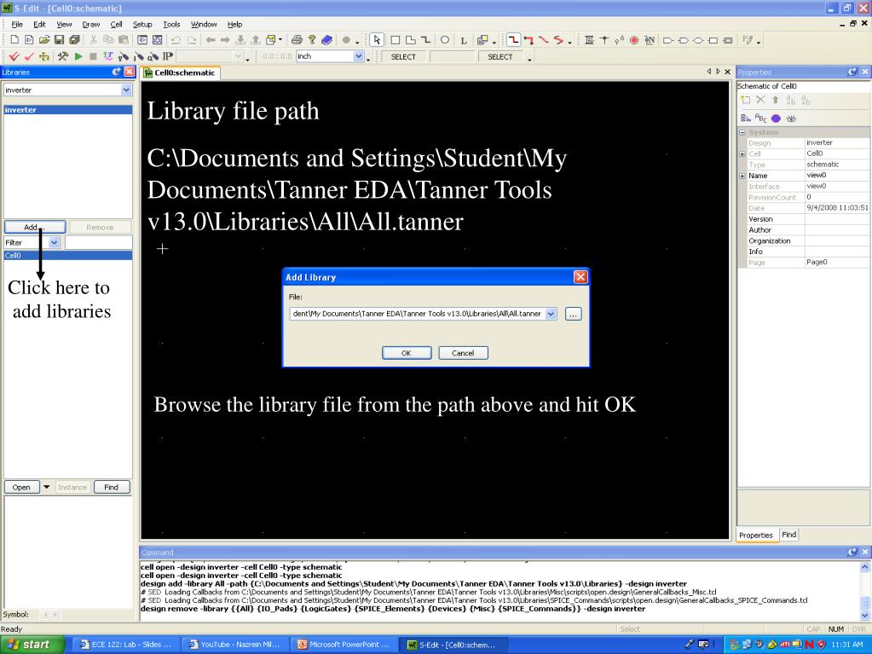Click the blue Help book icon

pyautogui.click(x=327, y=40)
